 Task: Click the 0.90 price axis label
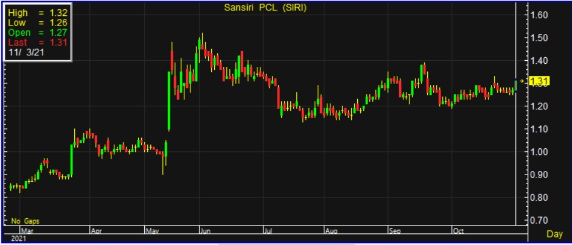[539, 174]
